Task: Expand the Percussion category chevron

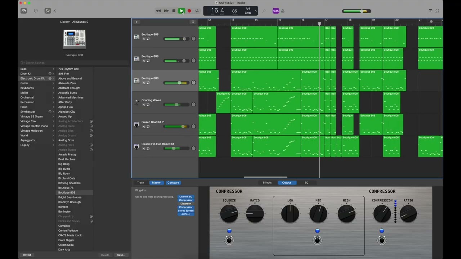Action: tap(53, 102)
